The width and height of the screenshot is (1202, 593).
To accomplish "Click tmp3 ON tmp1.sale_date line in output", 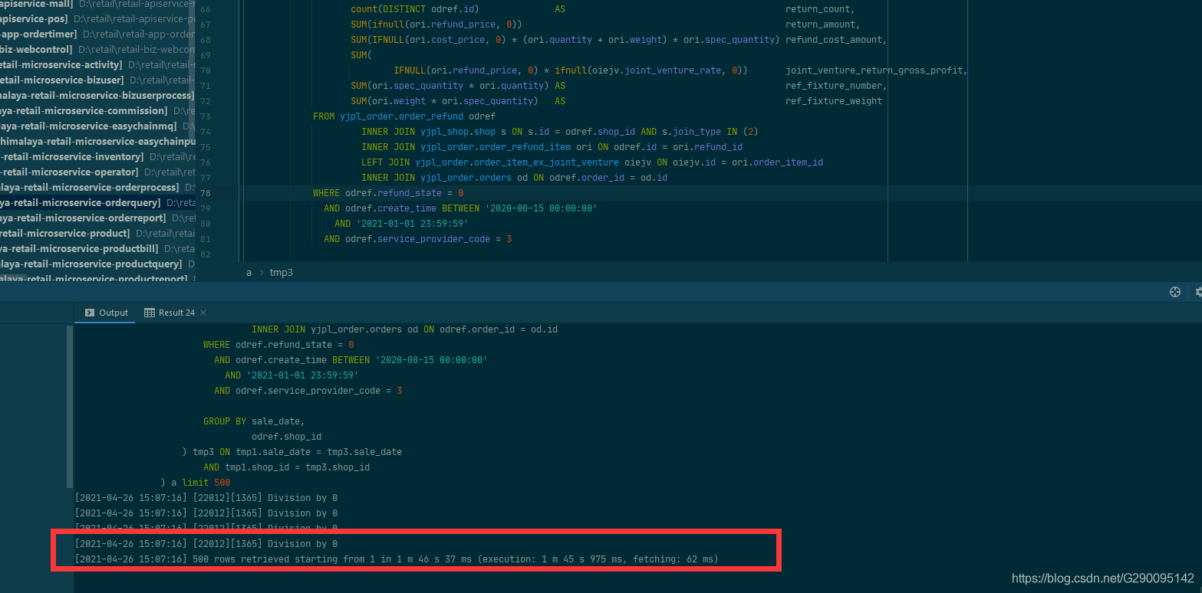I will (x=291, y=452).
